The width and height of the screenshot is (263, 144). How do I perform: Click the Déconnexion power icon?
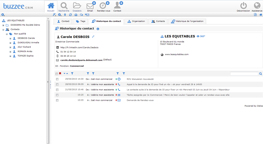[243, 5]
